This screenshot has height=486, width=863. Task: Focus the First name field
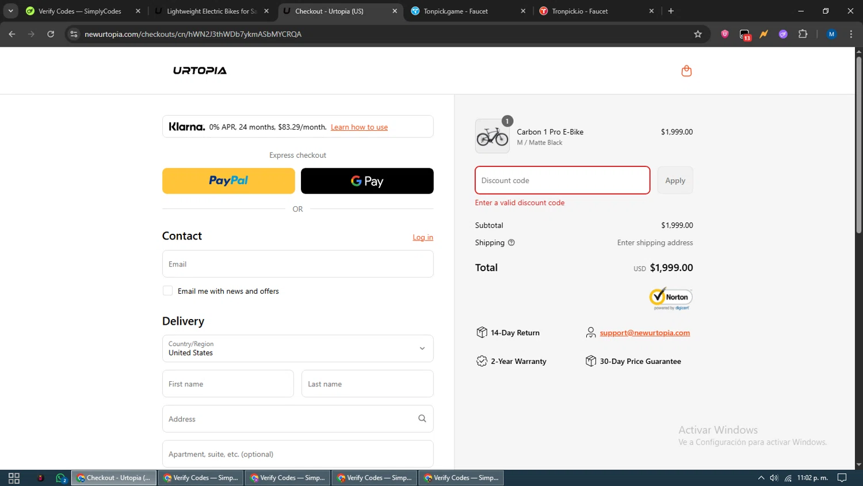(228, 384)
